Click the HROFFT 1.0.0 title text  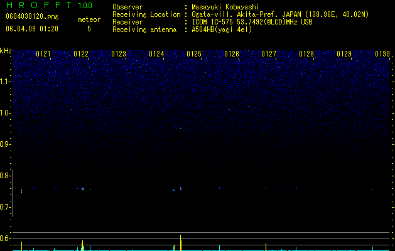coord(49,5)
